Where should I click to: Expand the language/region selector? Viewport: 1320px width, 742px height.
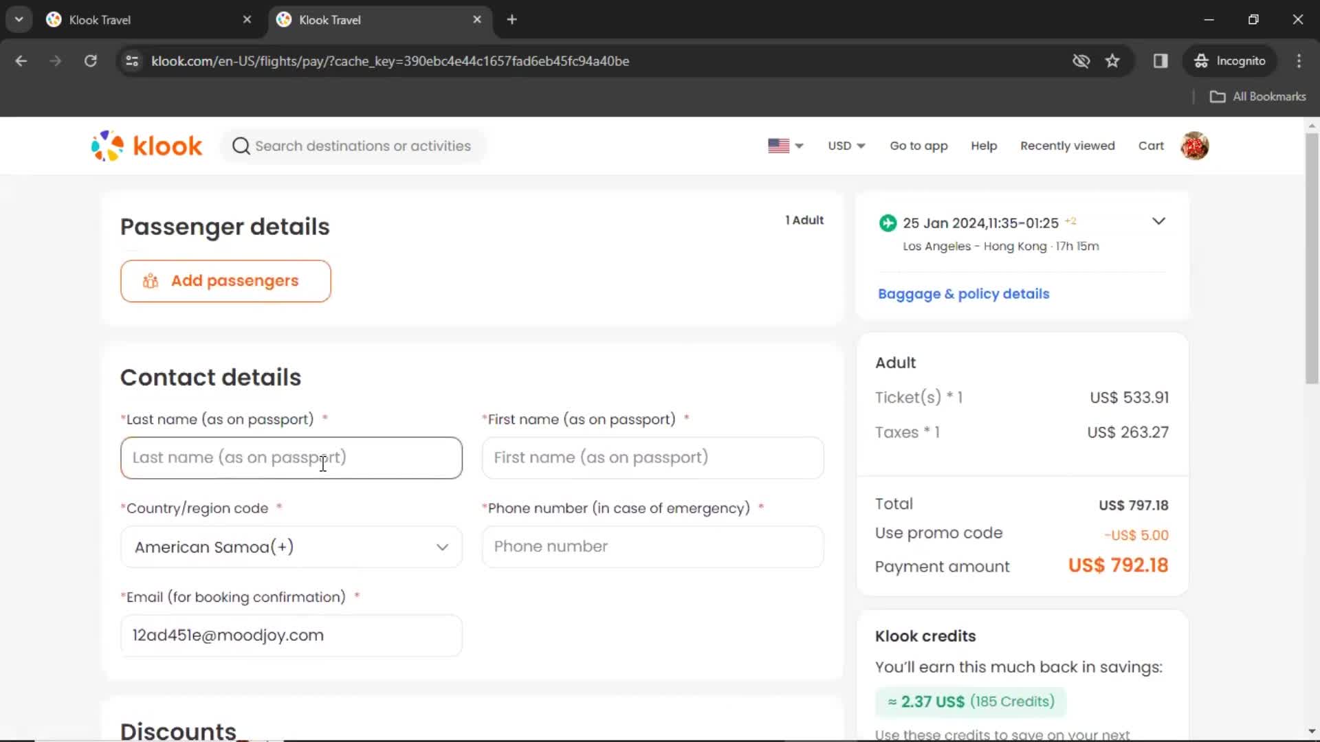[785, 146]
